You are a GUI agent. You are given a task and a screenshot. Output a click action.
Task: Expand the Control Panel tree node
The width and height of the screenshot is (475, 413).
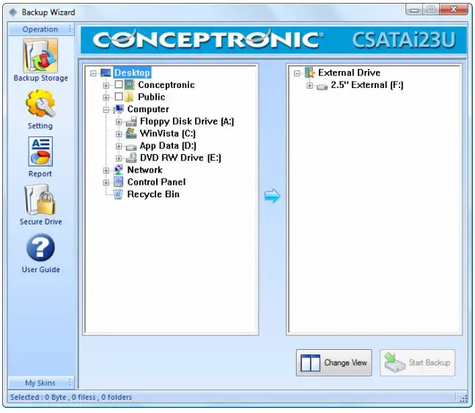pyautogui.click(x=106, y=183)
